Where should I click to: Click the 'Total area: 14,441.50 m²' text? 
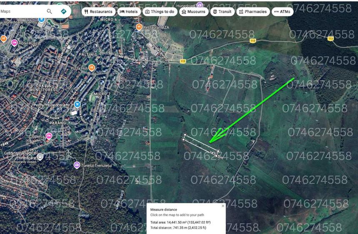point(180,222)
